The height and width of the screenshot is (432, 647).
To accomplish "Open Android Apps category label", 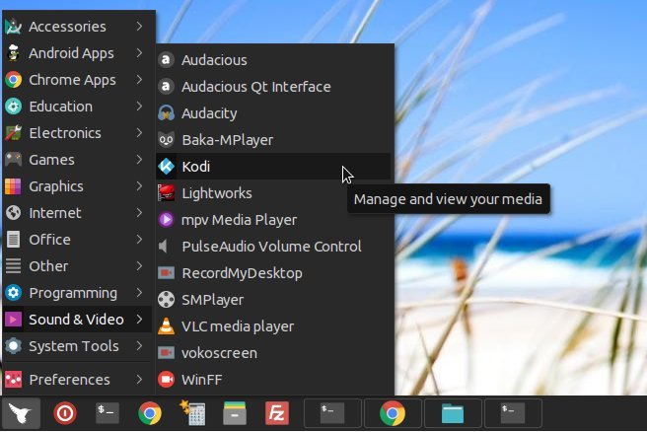I will coord(71,53).
